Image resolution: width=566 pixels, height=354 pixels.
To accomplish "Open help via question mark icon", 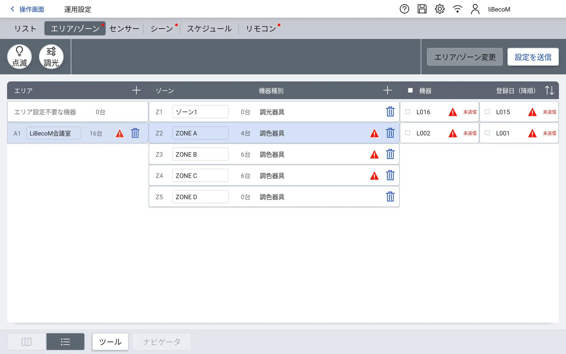I will [x=404, y=9].
